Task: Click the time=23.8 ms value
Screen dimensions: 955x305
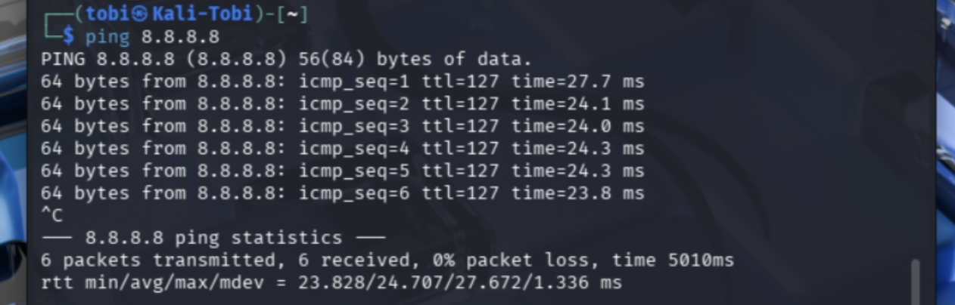Action: pos(577,193)
